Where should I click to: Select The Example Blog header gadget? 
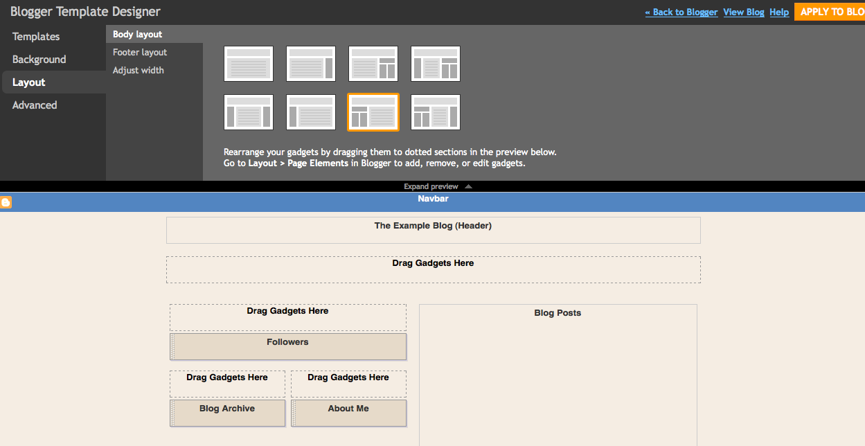[434, 231]
